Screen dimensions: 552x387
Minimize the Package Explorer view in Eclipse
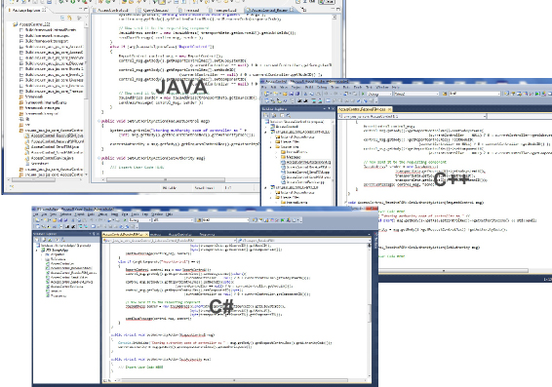tap(80, 9)
